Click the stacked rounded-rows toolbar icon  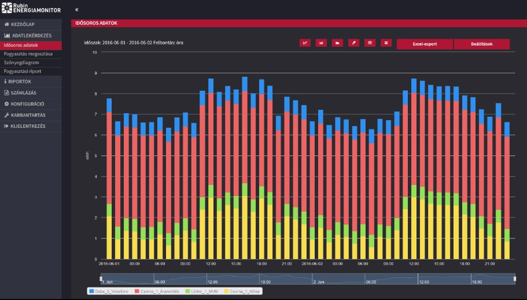(x=370, y=43)
